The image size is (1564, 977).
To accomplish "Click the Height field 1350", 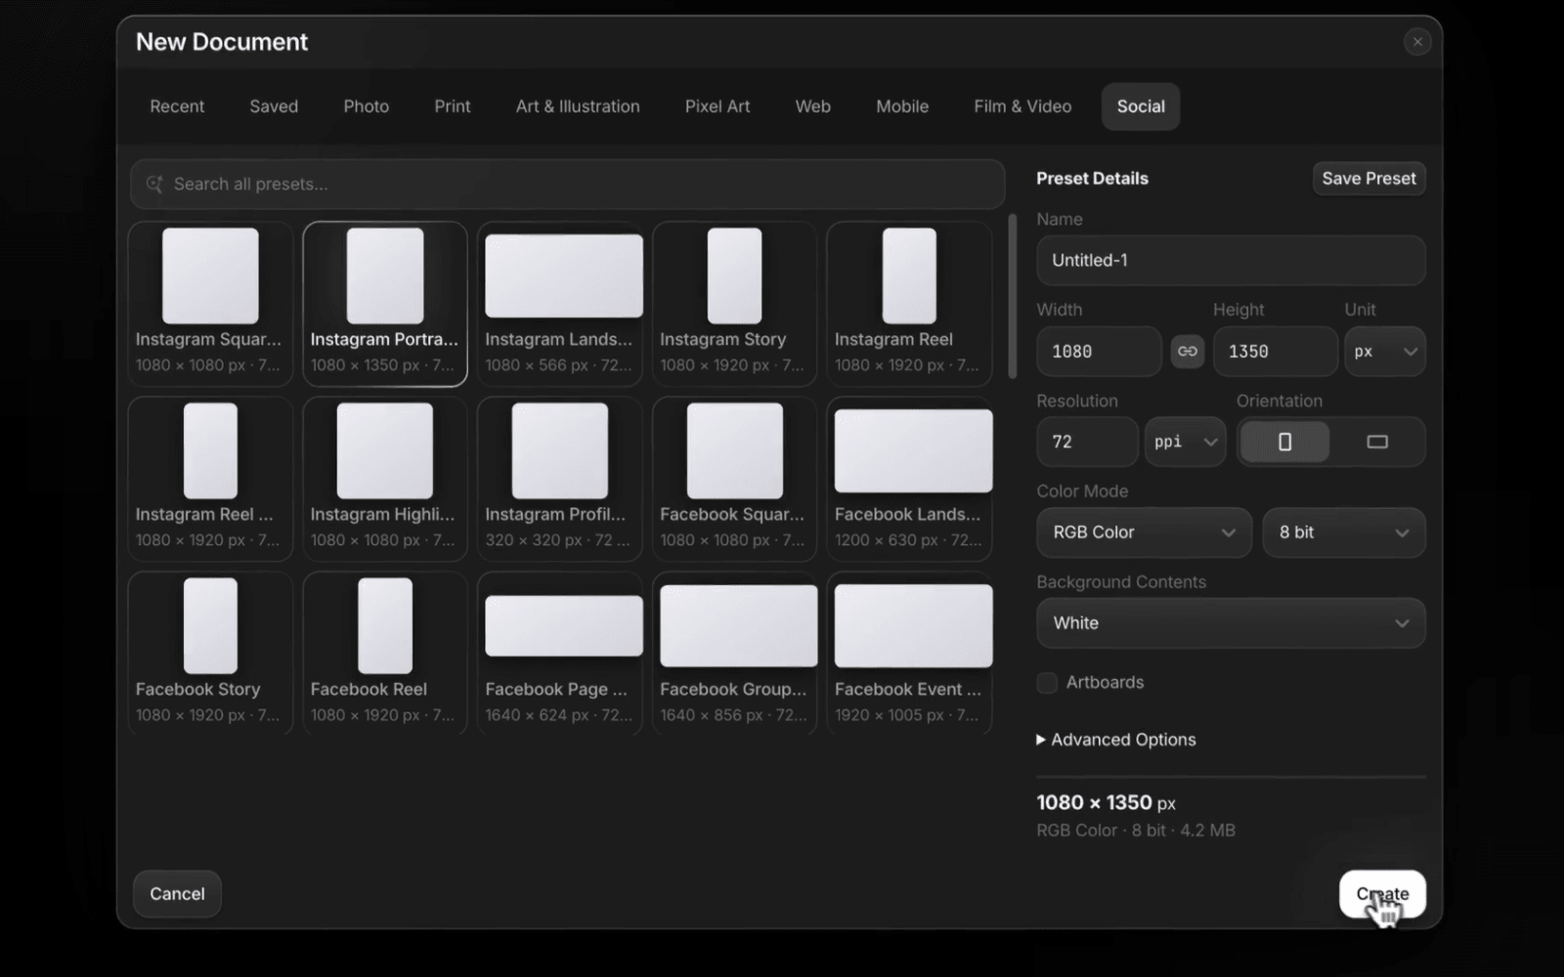I will coord(1275,352).
